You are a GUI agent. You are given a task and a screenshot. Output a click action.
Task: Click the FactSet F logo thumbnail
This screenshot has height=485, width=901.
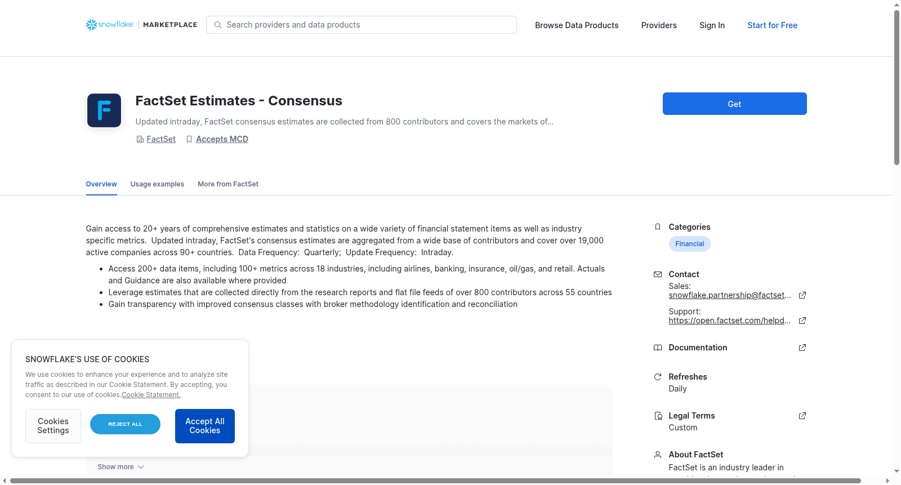(x=104, y=110)
